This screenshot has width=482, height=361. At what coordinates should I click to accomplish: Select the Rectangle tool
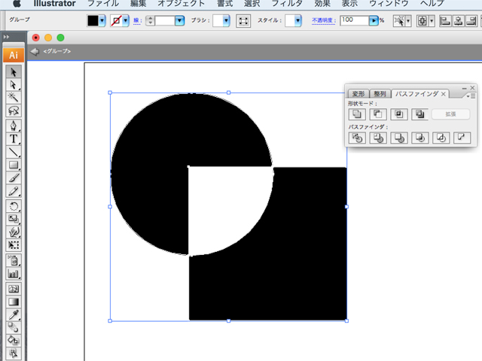14,165
